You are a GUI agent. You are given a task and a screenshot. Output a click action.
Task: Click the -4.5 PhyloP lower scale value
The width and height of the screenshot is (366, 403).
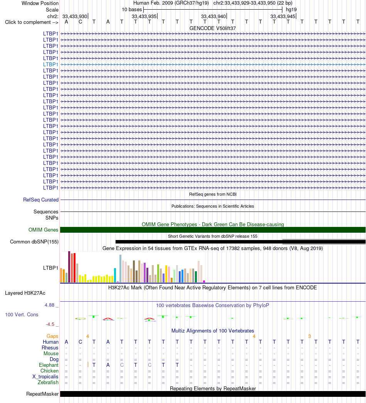coord(50,324)
